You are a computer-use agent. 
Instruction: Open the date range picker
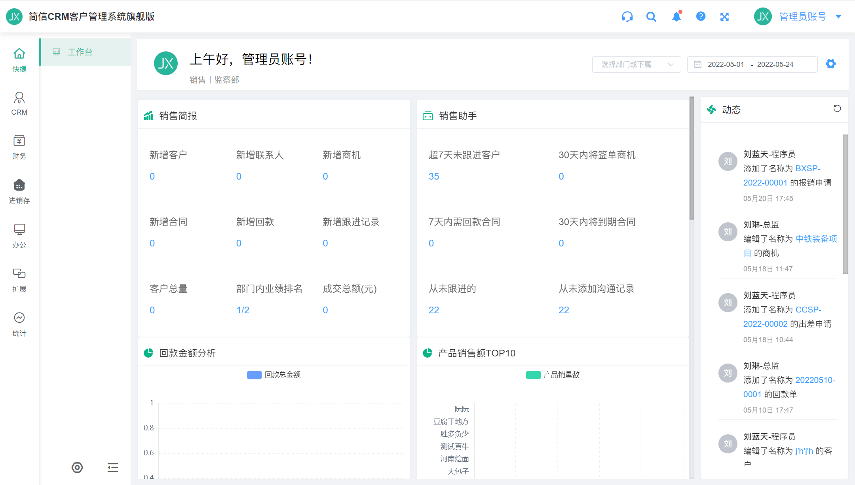click(752, 64)
